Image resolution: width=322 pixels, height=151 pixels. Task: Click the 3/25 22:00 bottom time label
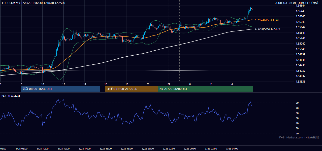(169, 148)
